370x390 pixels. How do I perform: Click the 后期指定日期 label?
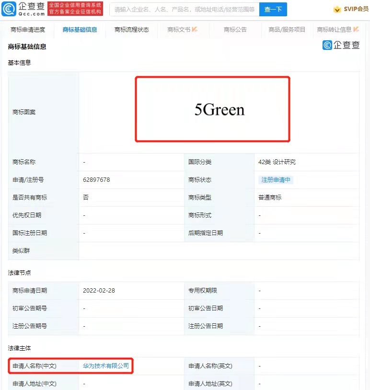tap(206, 233)
